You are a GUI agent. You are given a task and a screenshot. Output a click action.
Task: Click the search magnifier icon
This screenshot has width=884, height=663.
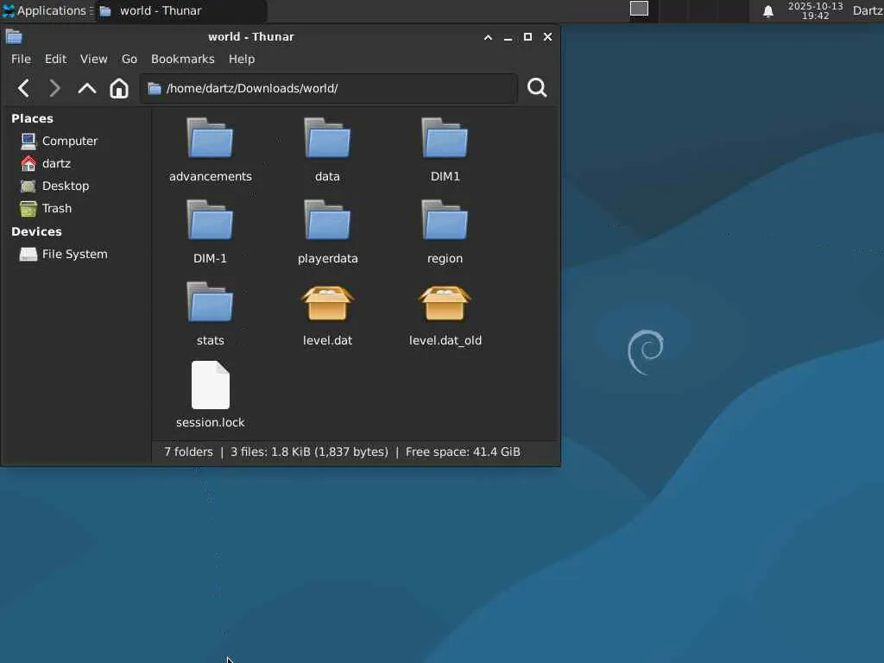[536, 88]
